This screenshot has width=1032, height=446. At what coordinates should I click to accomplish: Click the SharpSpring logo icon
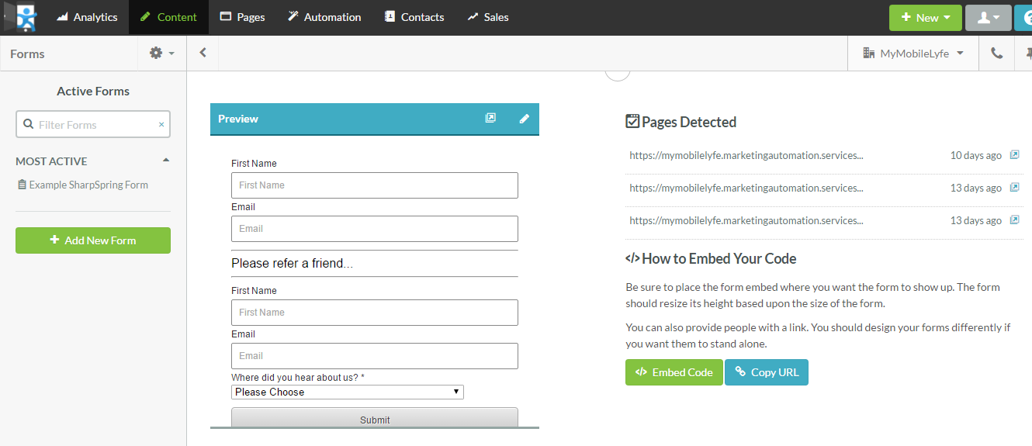[x=26, y=17]
